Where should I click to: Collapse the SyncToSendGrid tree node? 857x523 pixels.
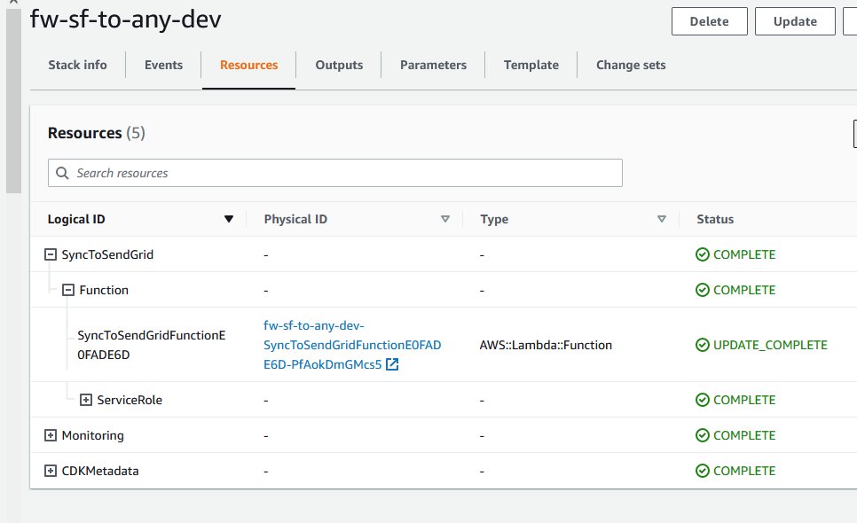[51, 254]
